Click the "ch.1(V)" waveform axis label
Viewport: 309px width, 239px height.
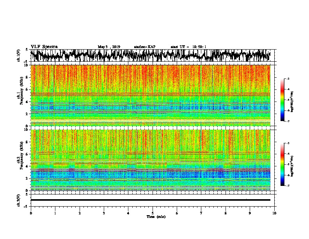tap(18, 55)
